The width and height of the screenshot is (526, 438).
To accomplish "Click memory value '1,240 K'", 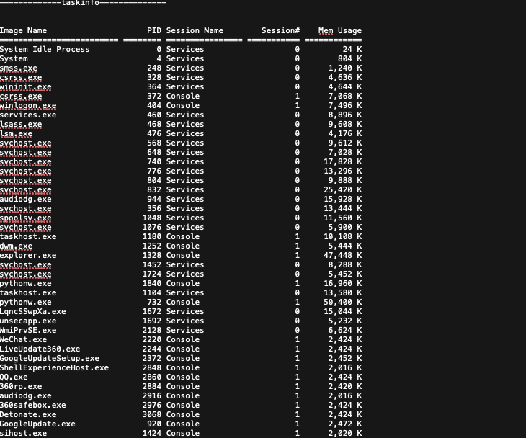I will [x=345, y=68].
